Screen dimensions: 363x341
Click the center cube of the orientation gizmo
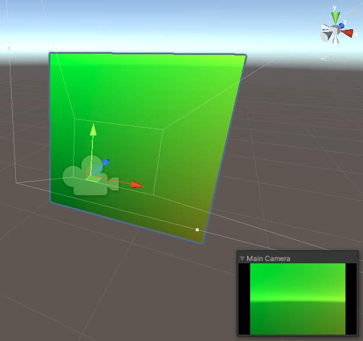coord(335,30)
